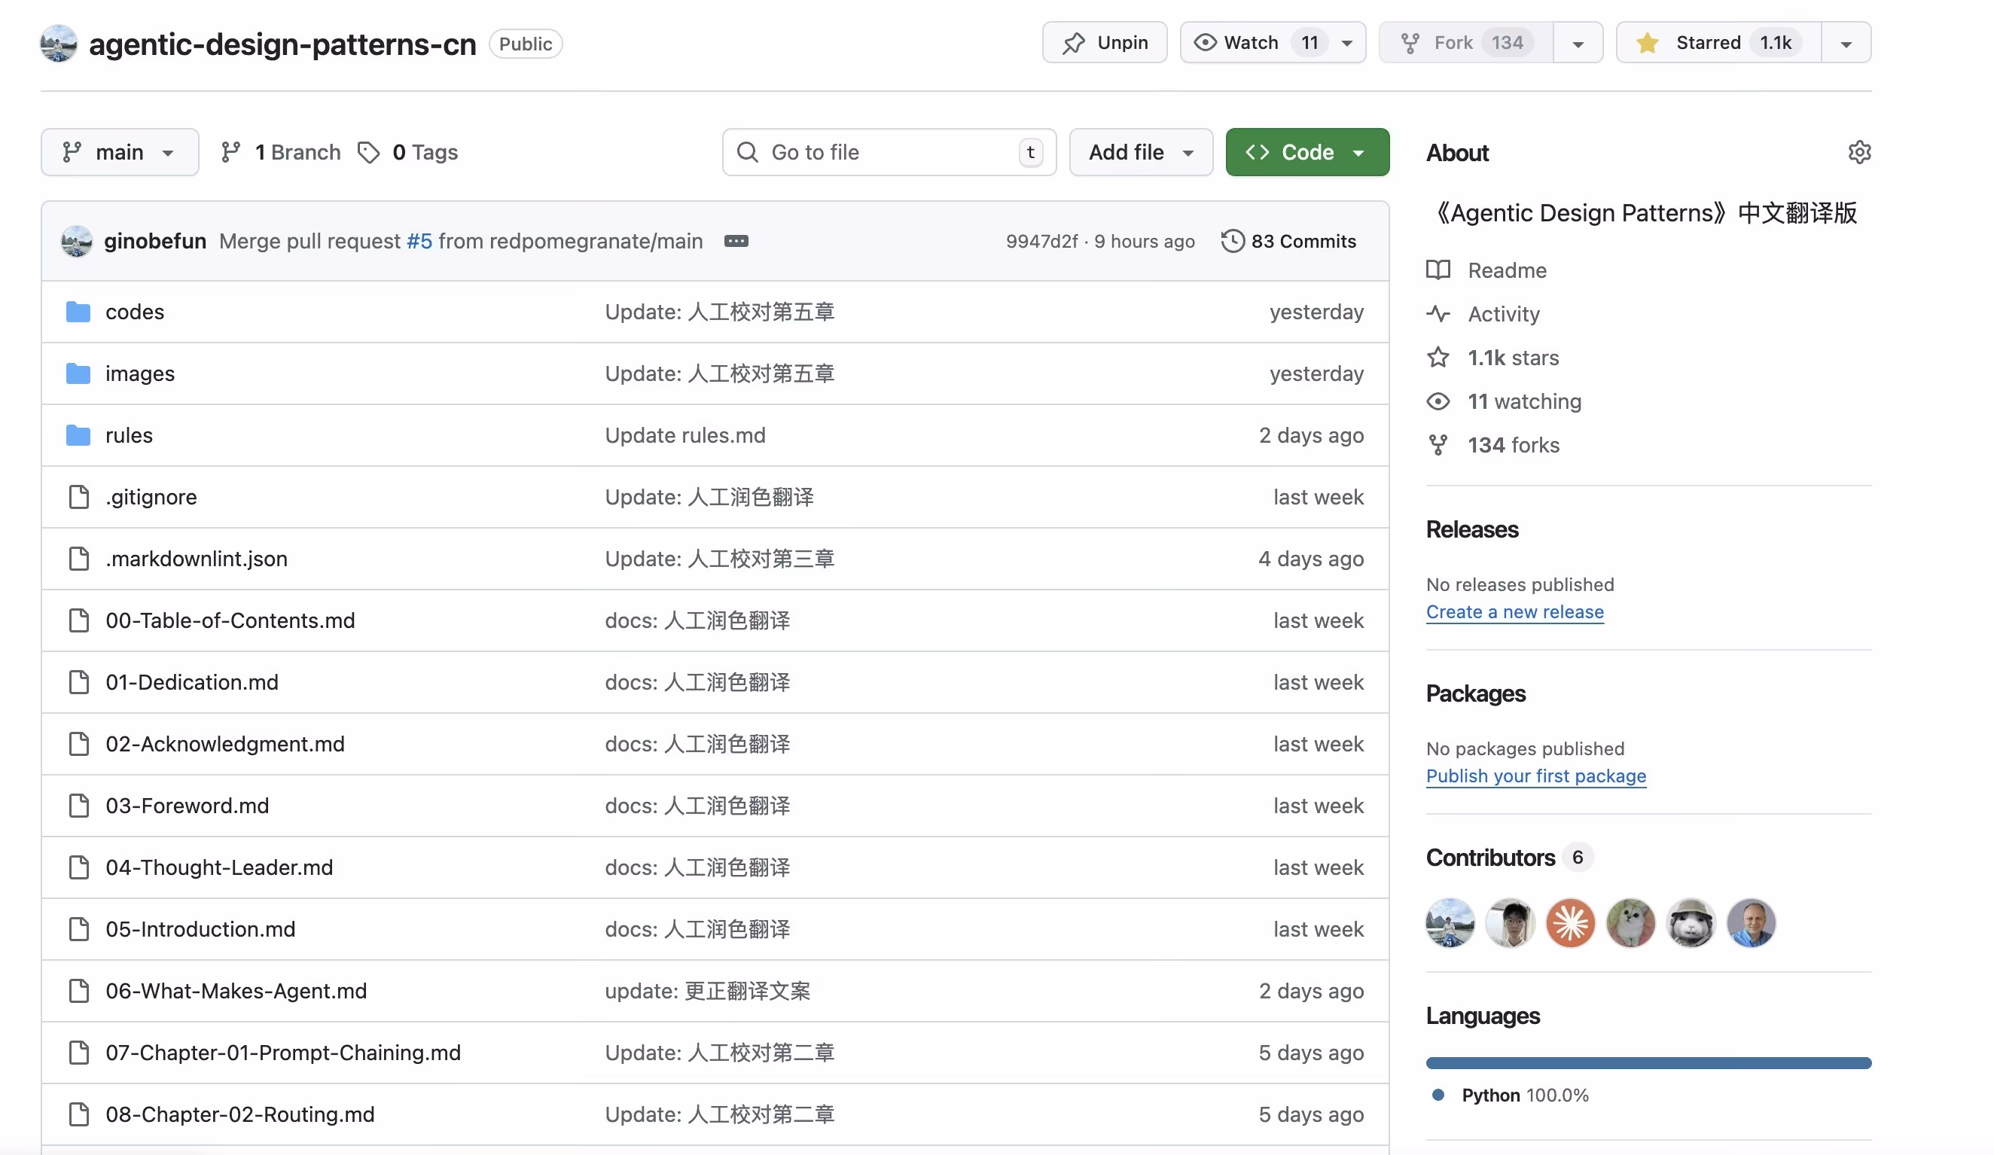Click the Readme book icon
The width and height of the screenshot is (1994, 1155).
tap(1438, 270)
